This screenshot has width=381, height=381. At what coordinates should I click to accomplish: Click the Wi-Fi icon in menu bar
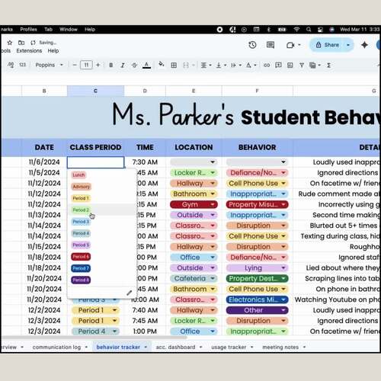(x=296, y=30)
